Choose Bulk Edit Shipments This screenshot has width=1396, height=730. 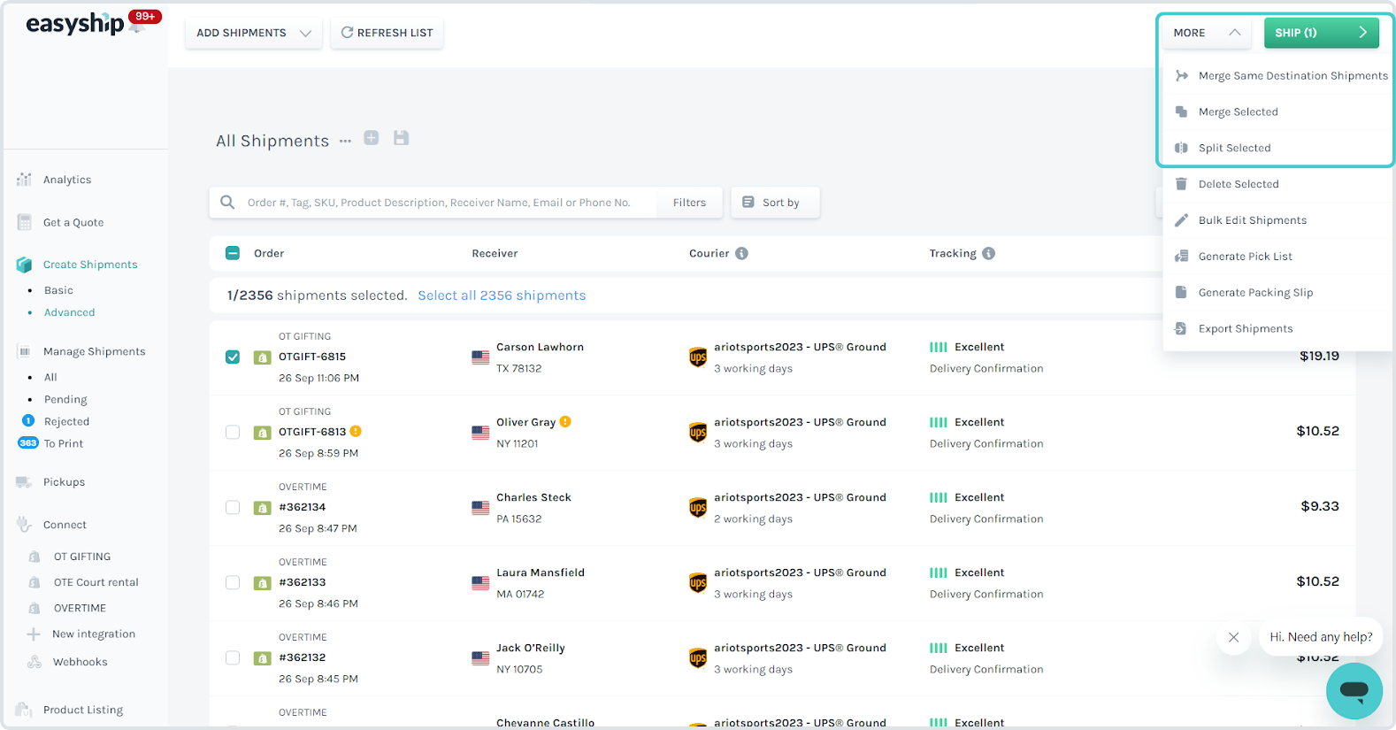point(1277,221)
